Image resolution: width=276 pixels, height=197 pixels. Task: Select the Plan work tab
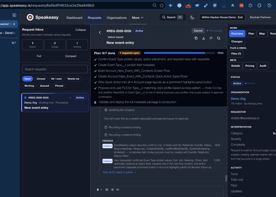(x=251, y=33)
